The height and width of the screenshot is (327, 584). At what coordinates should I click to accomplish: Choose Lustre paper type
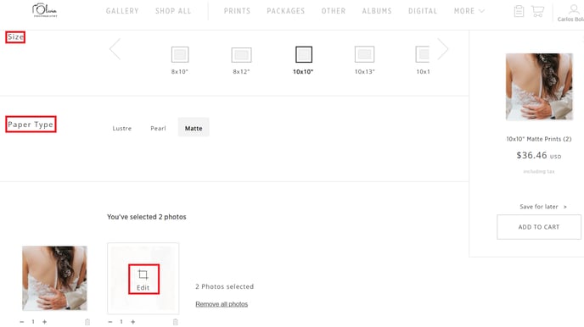coord(122,128)
